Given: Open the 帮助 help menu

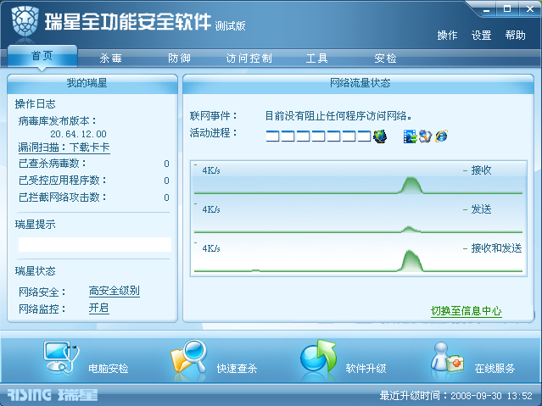Looking at the screenshot, I should point(515,36).
